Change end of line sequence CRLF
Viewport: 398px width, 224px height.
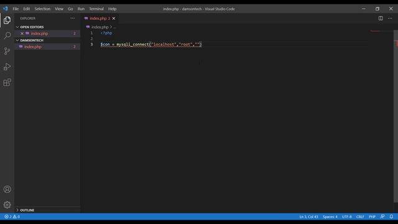click(360, 217)
